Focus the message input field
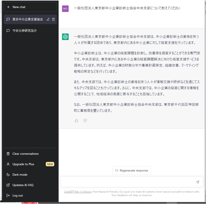The height and width of the screenshot is (204, 206). [x=132, y=182]
